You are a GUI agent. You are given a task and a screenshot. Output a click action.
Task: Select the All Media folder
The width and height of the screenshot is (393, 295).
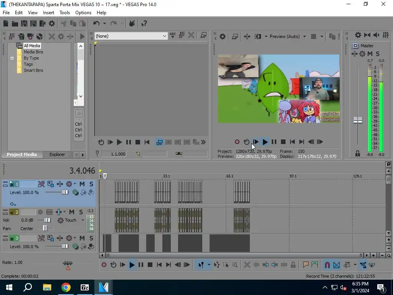click(x=32, y=46)
